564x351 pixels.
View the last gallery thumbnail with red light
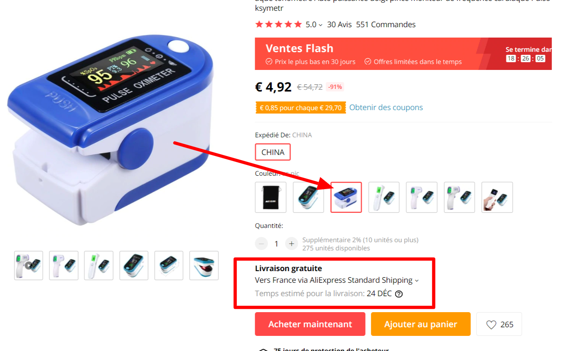204,266
